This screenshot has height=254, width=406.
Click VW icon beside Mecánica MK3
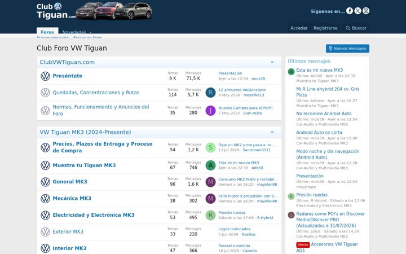(x=45, y=199)
